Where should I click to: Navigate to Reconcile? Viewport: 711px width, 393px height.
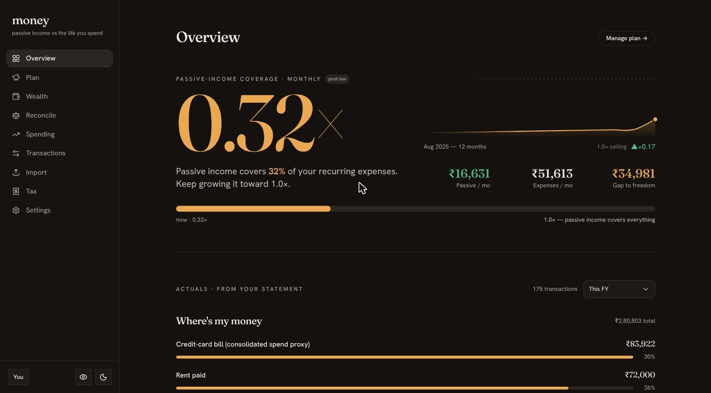pos(59,115)
